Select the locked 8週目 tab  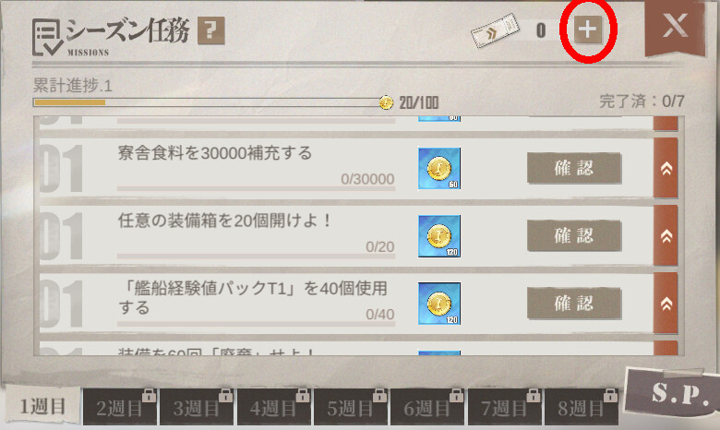click(582, 407)
